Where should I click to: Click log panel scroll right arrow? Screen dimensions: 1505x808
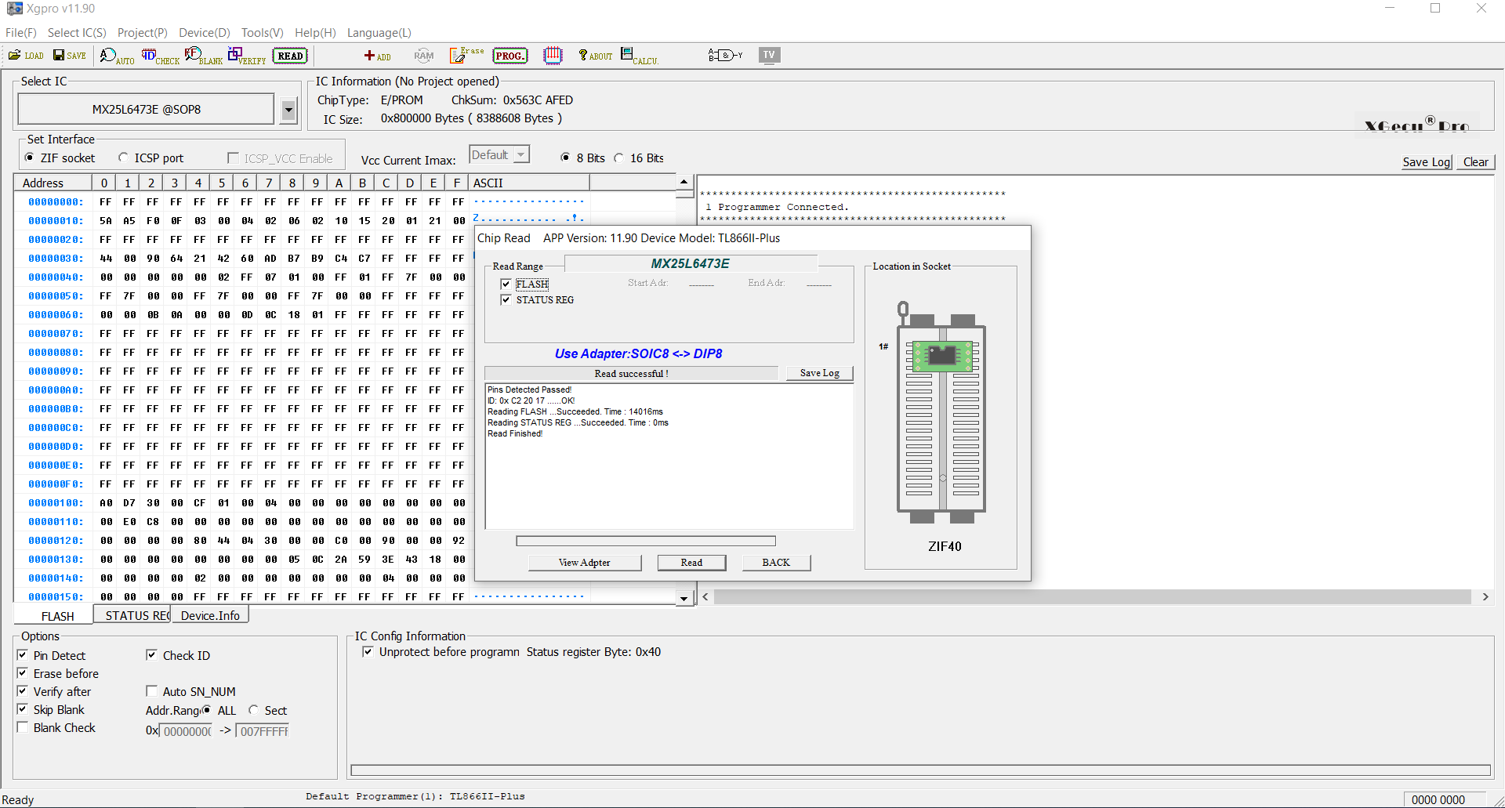click(x=1485, y=597)
